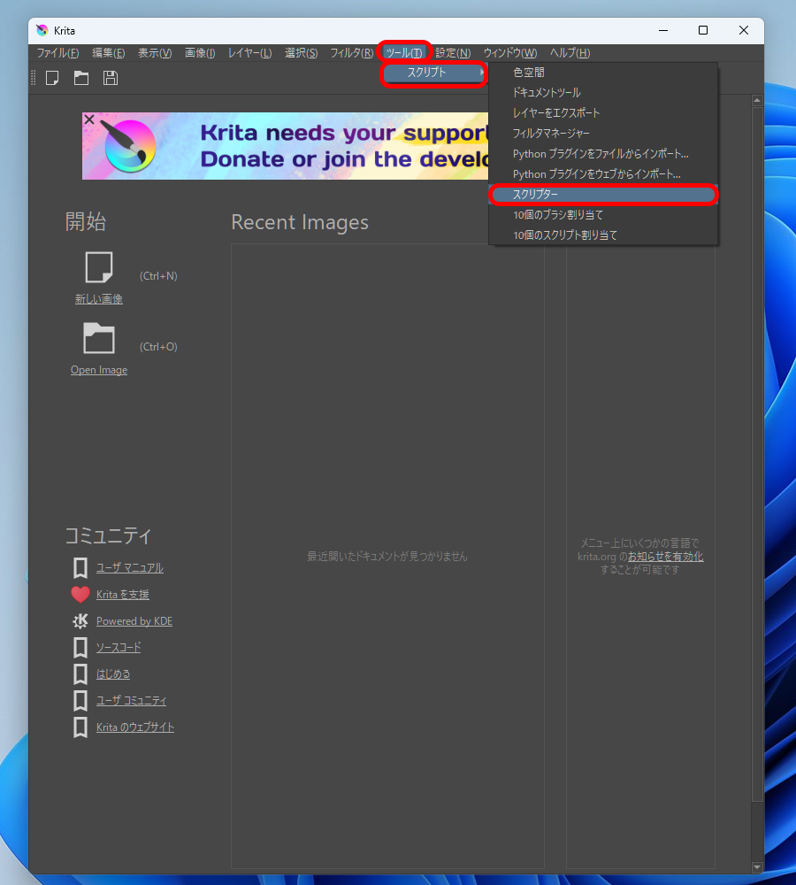This screenshot has width=796, height=885.
Task: Click the new image icon under 開始
Action: [99, 267]
